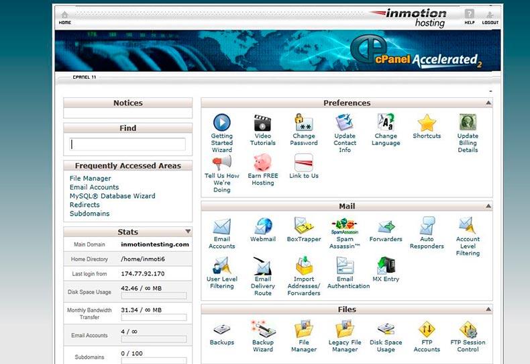Open Update Contact Info icon
Image resolution: width=530 pixels, height=364 pixels.
click(x=344, y=122)
